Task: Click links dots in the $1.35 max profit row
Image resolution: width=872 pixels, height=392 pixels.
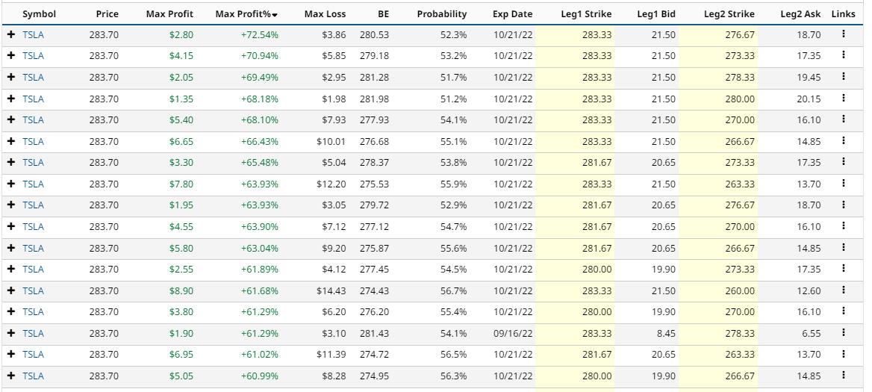Action: [843, 99]
